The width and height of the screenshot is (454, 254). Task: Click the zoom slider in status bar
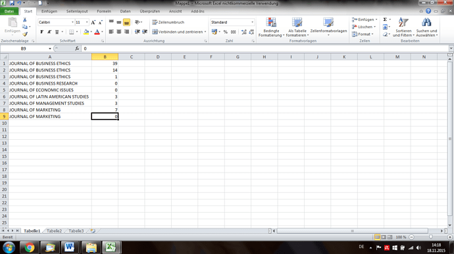pos(430,237)
